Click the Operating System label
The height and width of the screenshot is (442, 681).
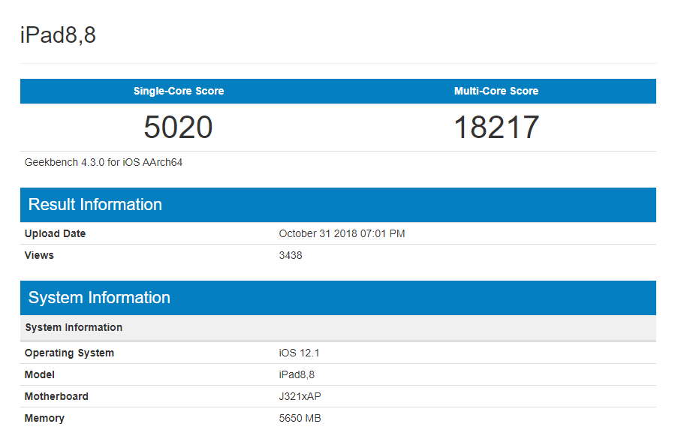pyautogui.click(x=69, y=353)
